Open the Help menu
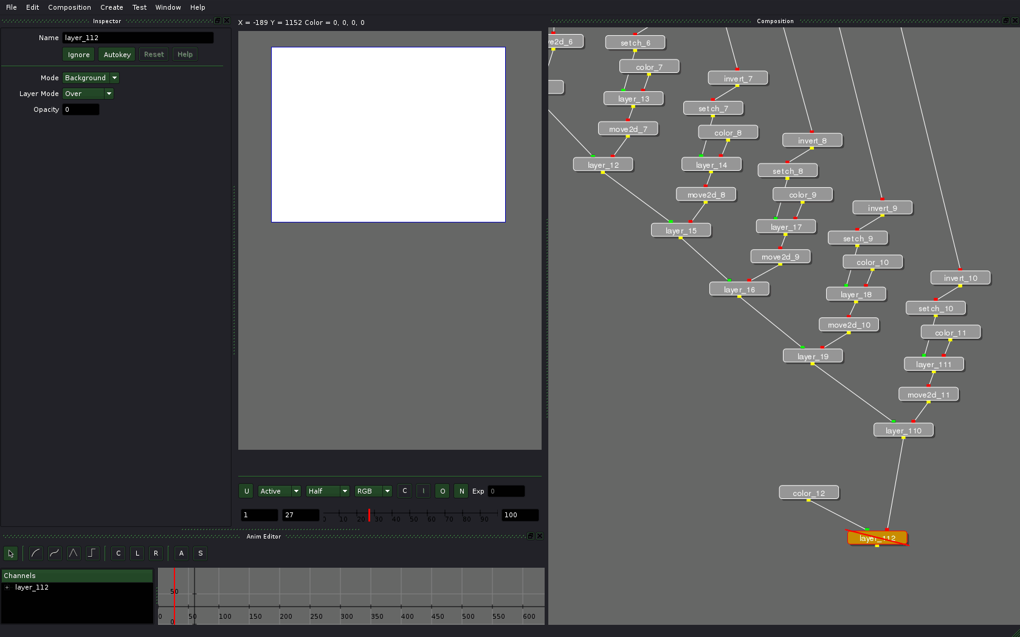1020x637 pixels. (x=198, y=7)
